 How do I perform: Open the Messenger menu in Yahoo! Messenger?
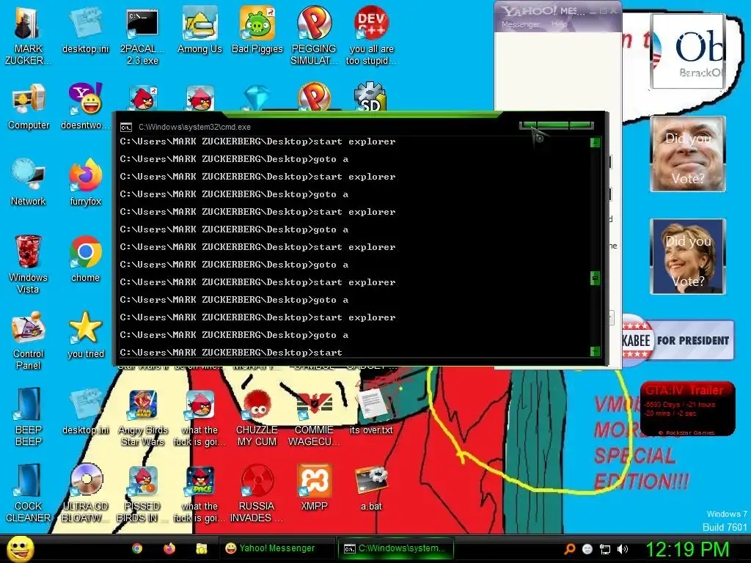520,24
